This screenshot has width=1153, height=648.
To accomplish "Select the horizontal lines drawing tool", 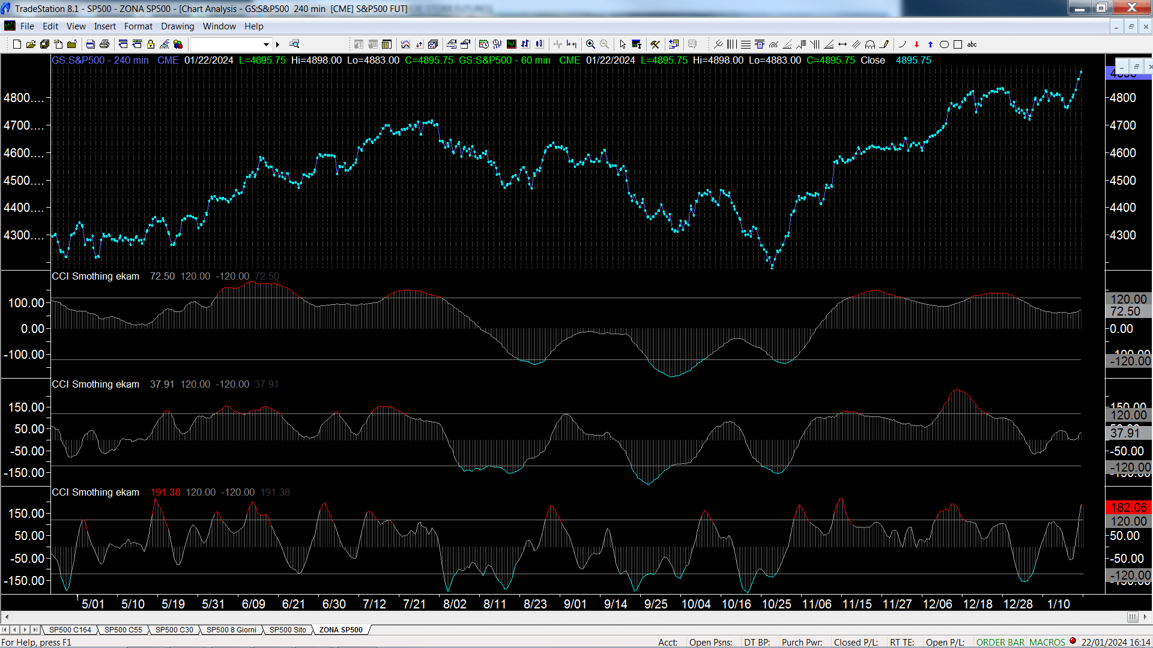I will pos(746,44).
